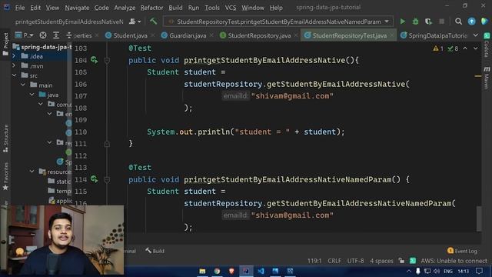Select the static folder
The height and width of the screenshot is (277, 492).
click(59, 182)
